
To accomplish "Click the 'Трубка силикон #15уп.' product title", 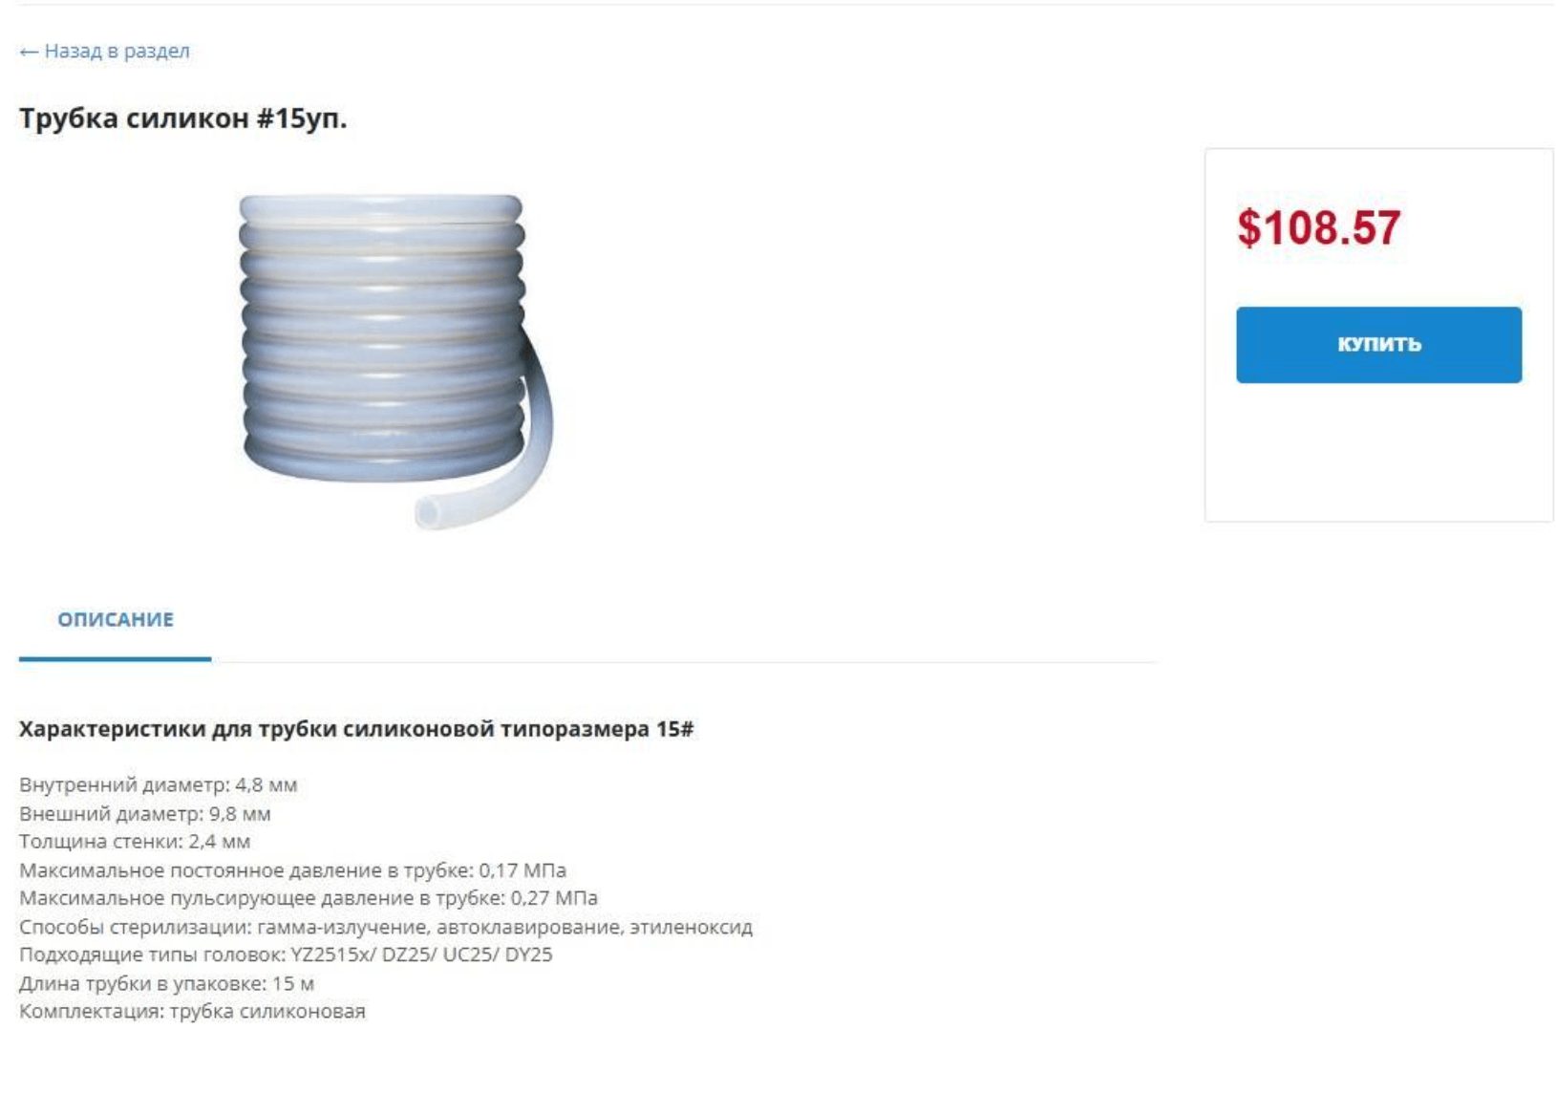I will pyautogui.click(x=182, y=118).
